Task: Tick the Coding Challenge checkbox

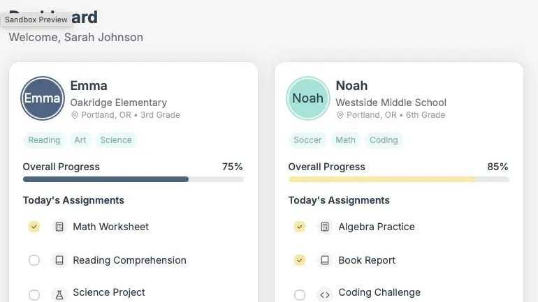Action: 300,294
